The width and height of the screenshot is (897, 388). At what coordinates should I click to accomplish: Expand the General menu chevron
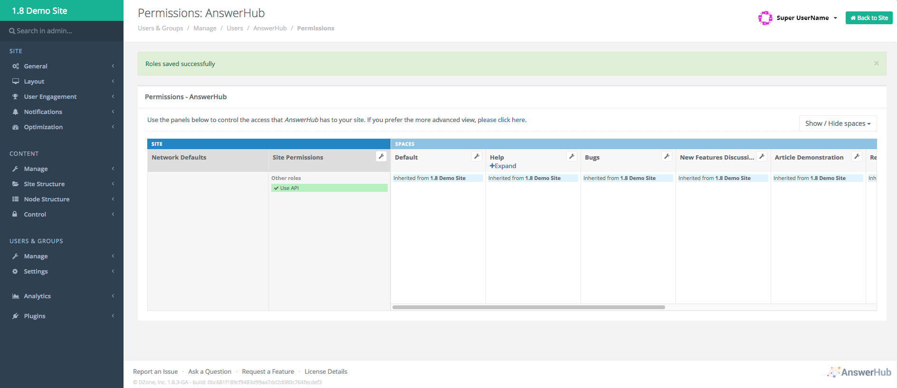(x=113, y=66)
